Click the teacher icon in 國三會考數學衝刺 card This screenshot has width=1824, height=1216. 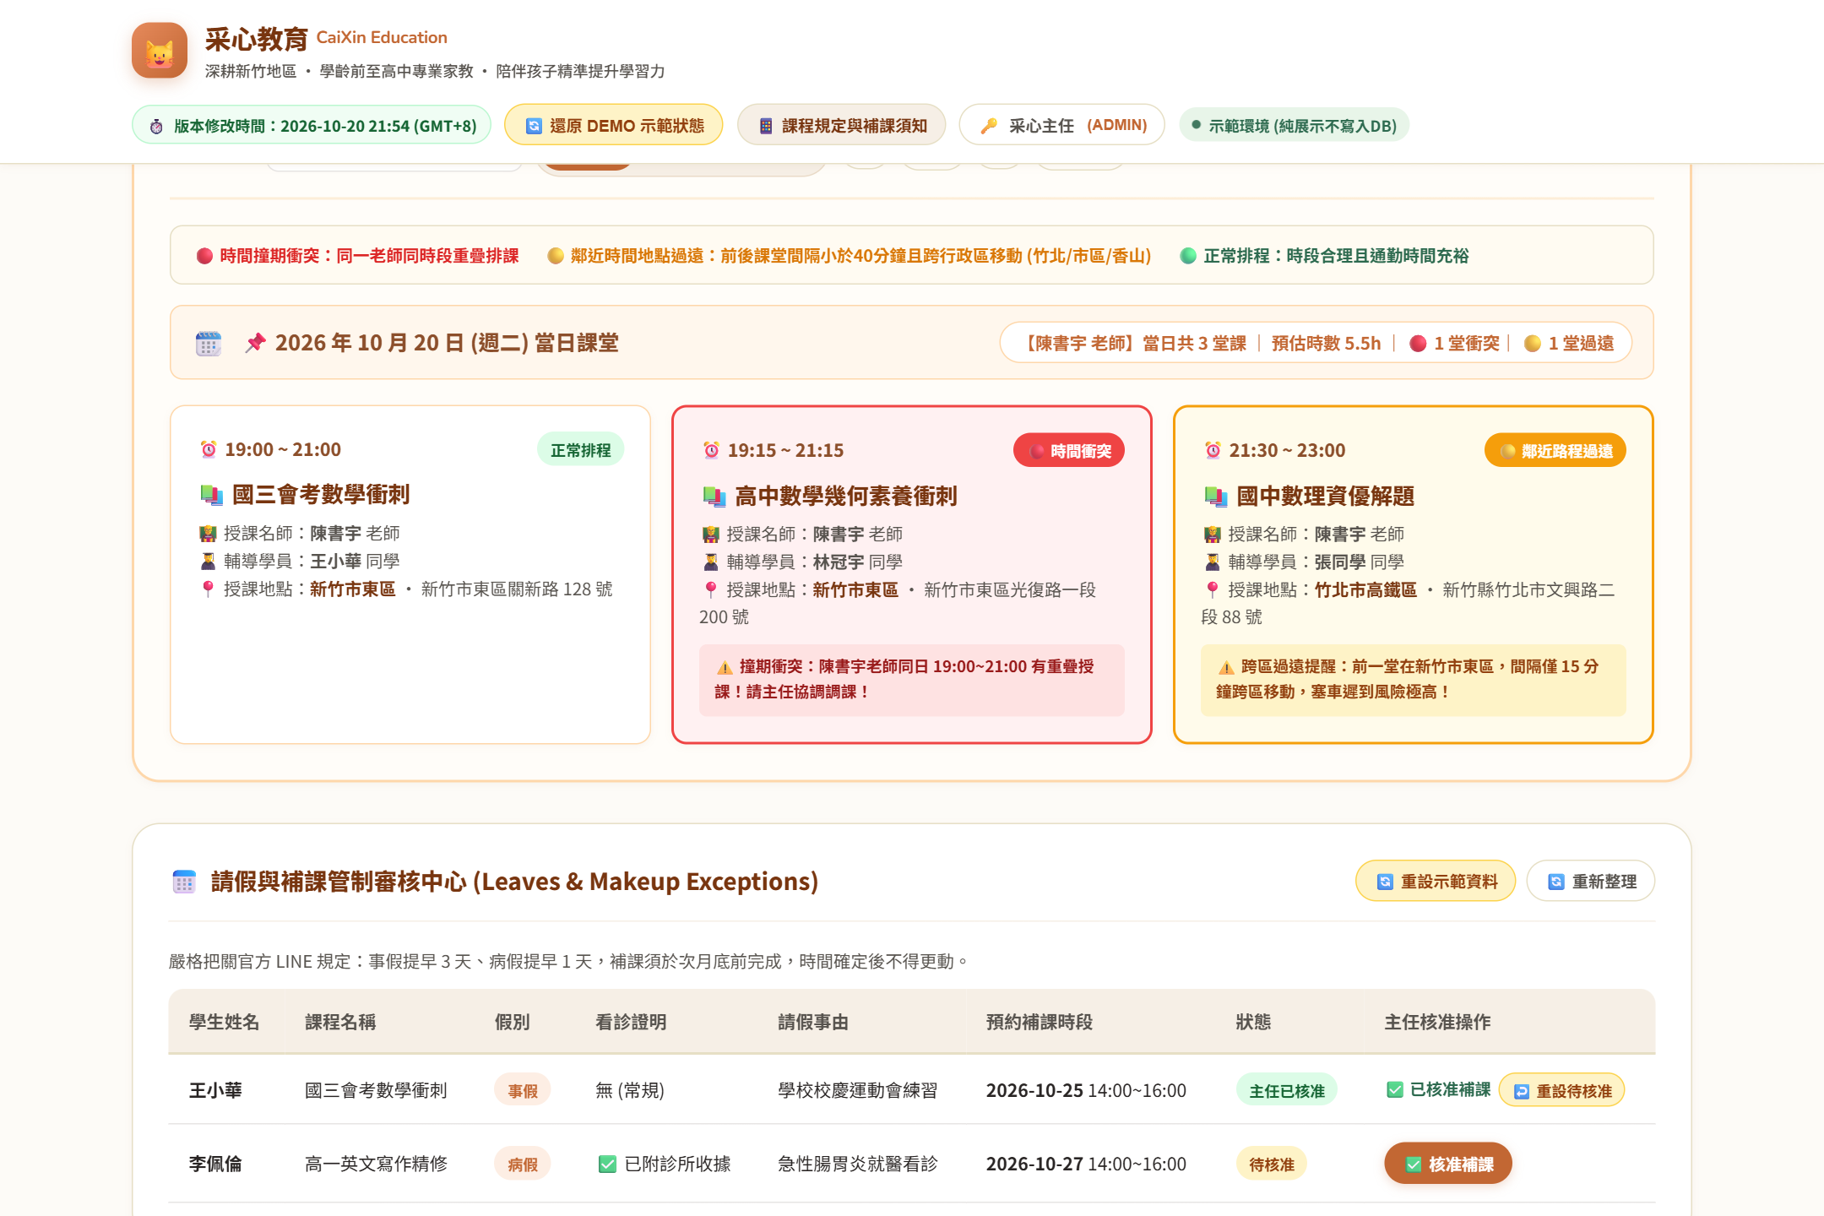coord(209,534)
